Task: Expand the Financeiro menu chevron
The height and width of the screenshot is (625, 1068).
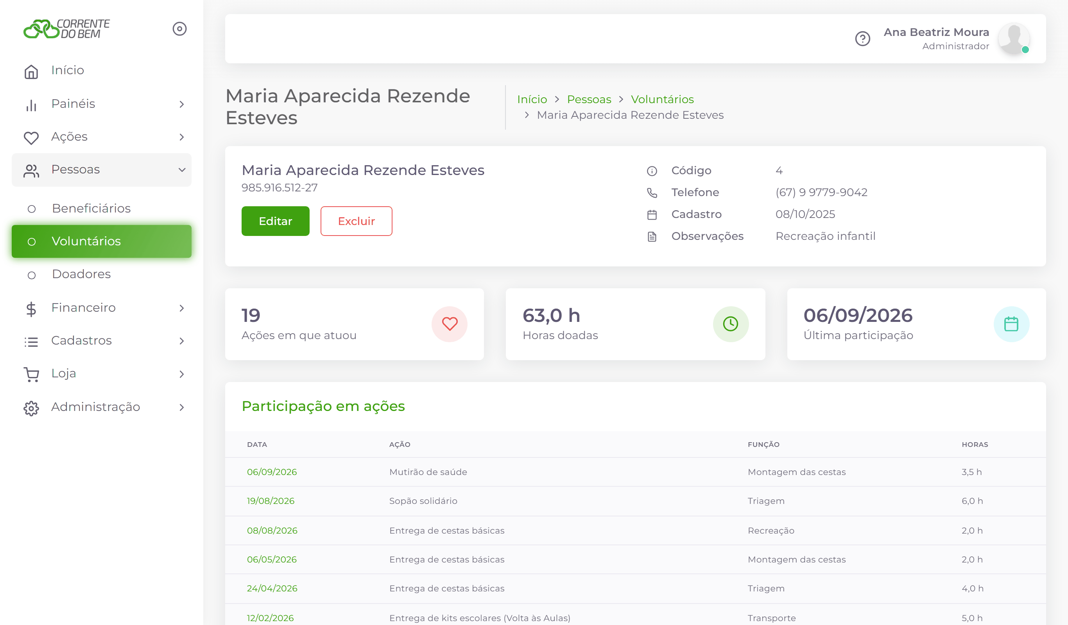Action: (182, 308)
